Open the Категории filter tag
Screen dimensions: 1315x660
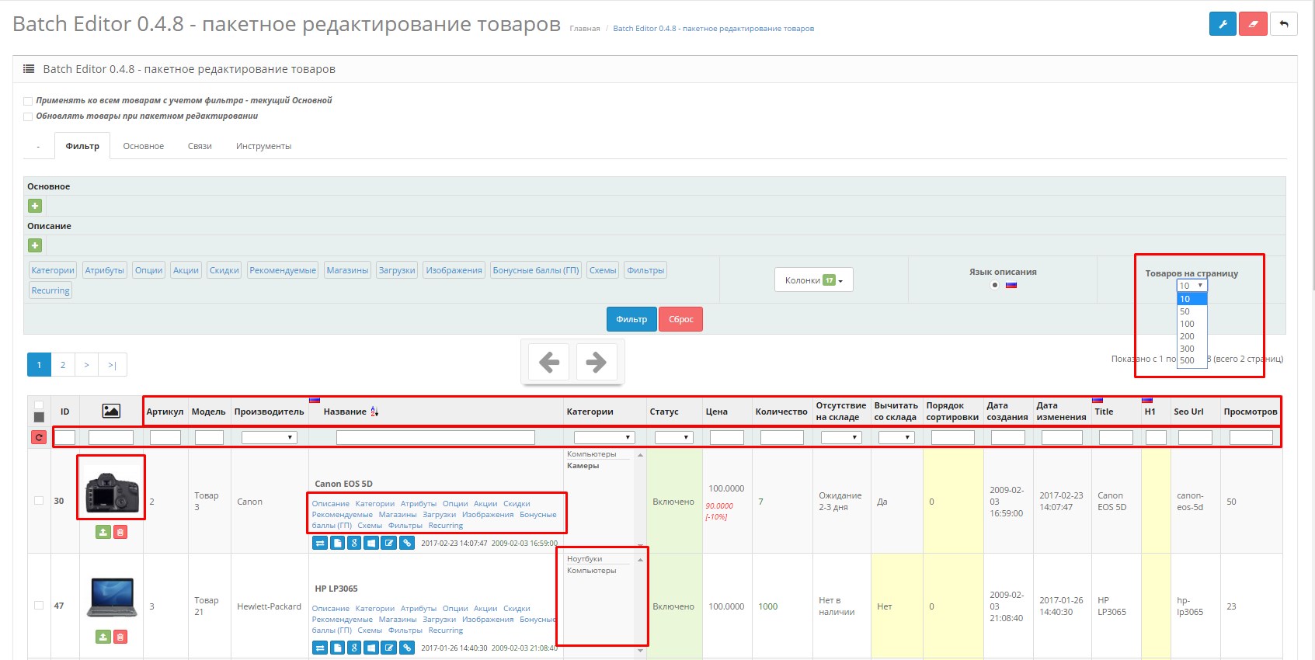tap(53, 270)
